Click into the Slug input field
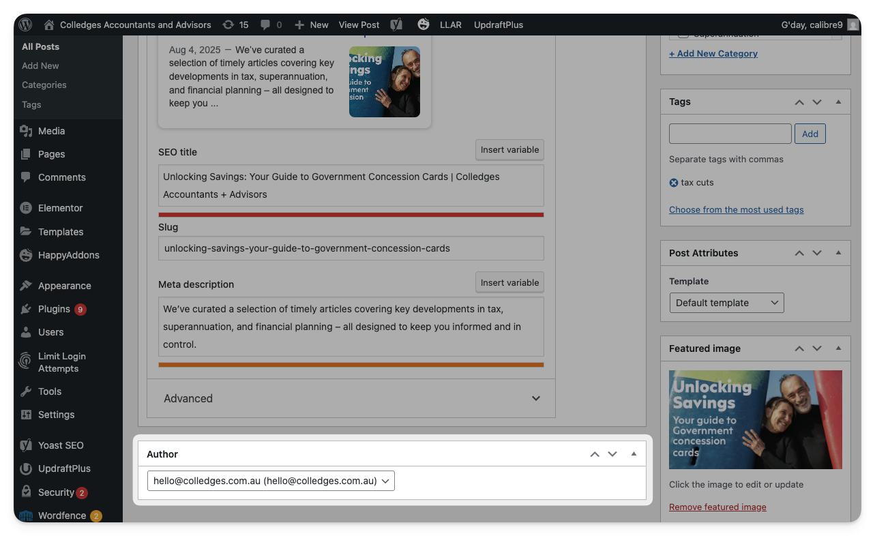This screenshot has height=536, width=875. tap(351, 248)
